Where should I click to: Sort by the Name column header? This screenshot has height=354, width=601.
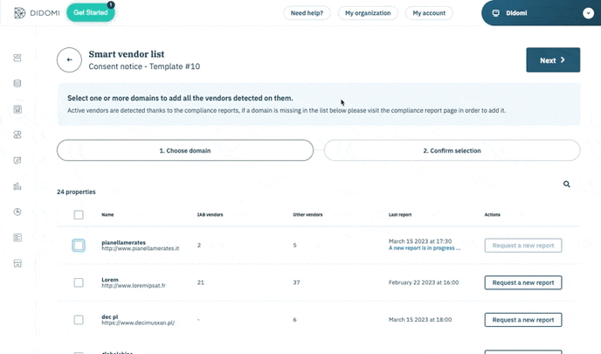[107, 215]
